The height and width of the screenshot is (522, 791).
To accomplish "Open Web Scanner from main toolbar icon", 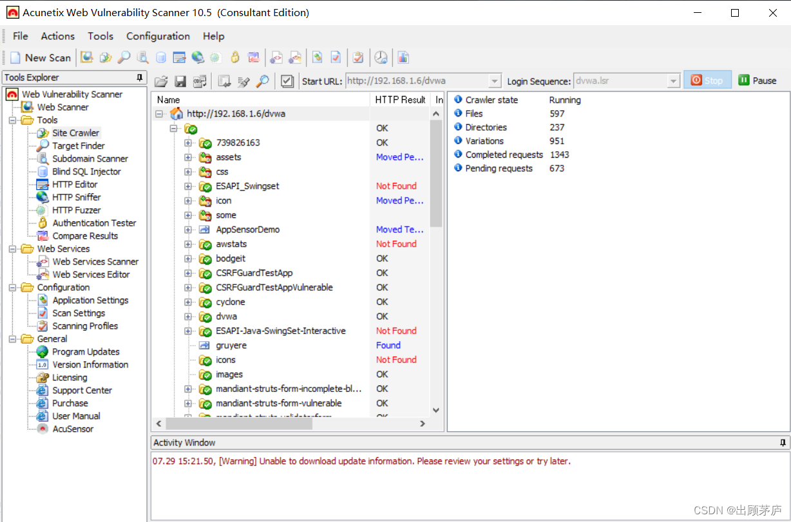I will pyautogui.click(x=87, y=57).
